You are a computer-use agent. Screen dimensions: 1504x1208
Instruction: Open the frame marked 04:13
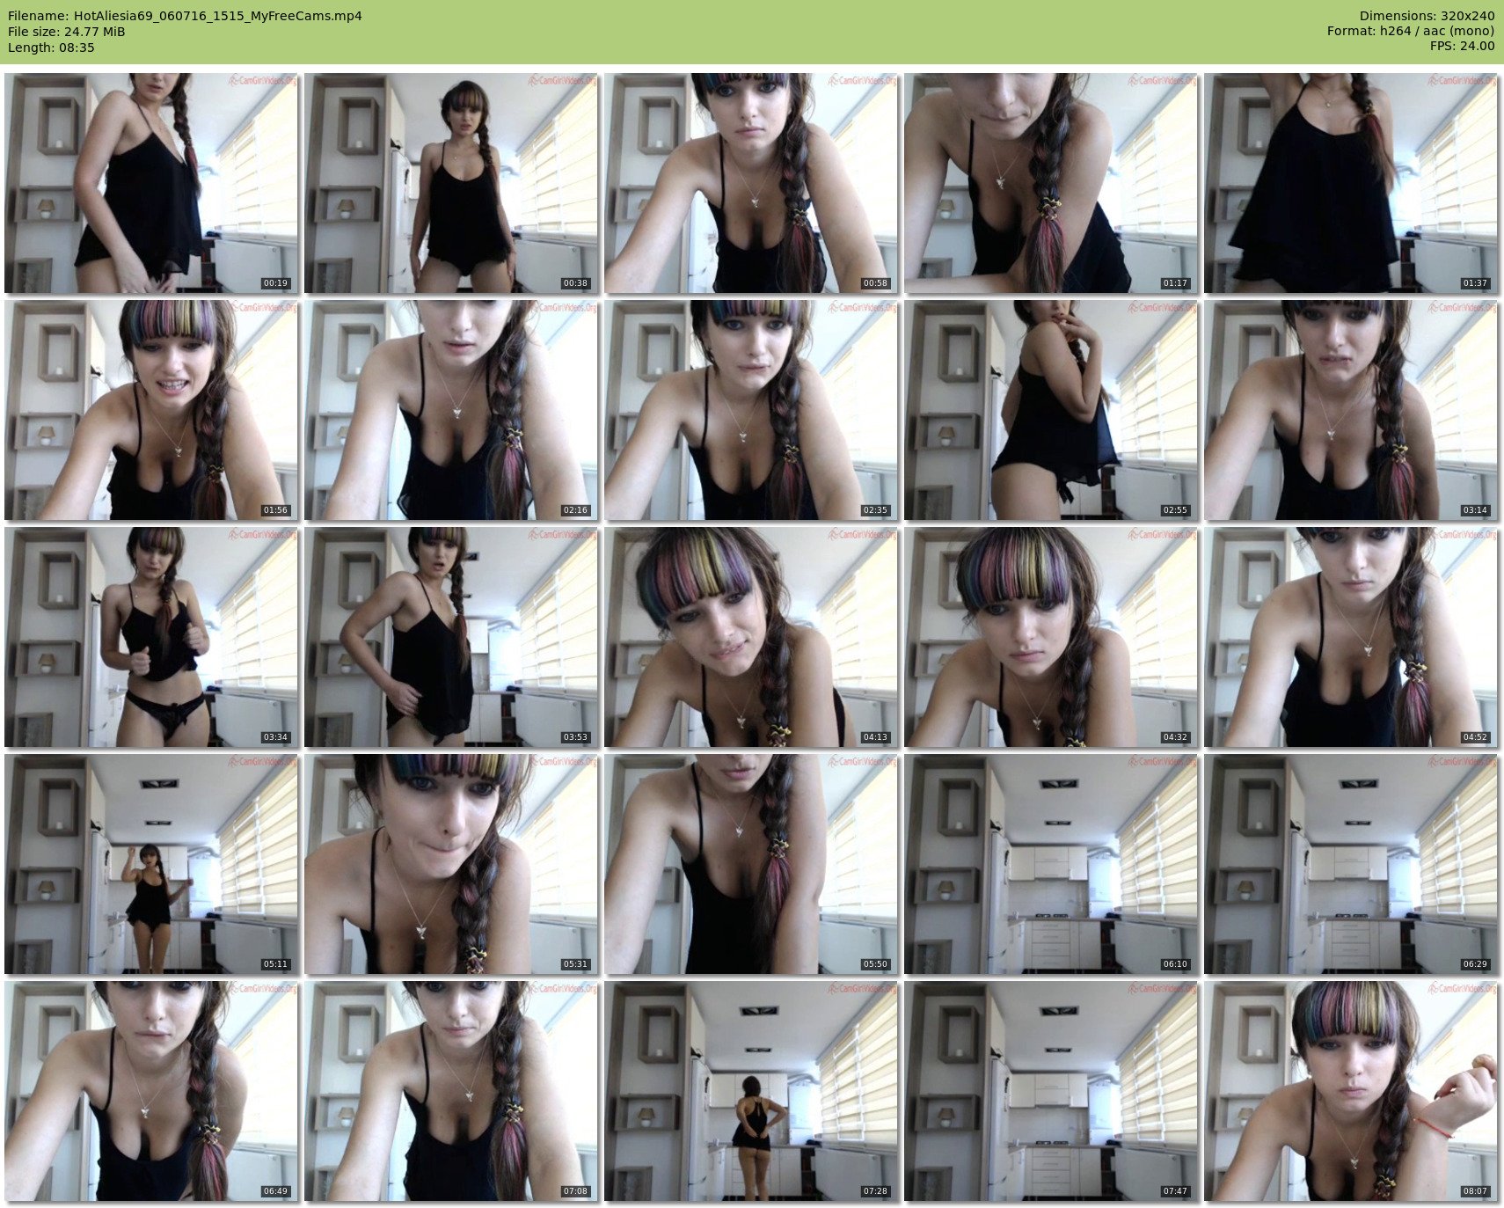point(751,637)
